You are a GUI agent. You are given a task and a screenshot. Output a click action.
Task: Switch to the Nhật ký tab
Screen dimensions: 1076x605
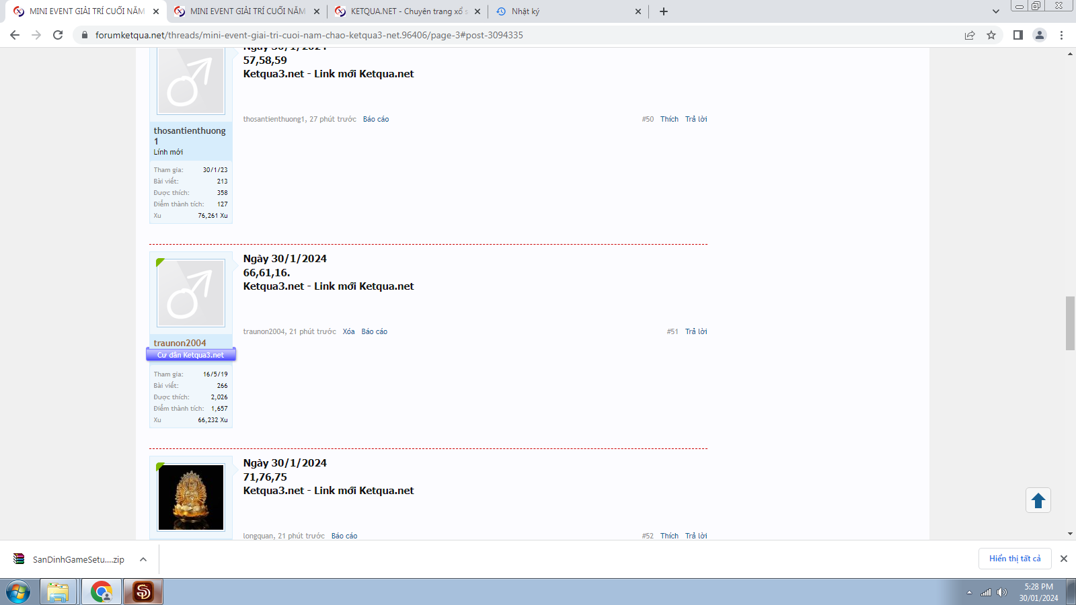pyautogui.click(x=569, y=11)
